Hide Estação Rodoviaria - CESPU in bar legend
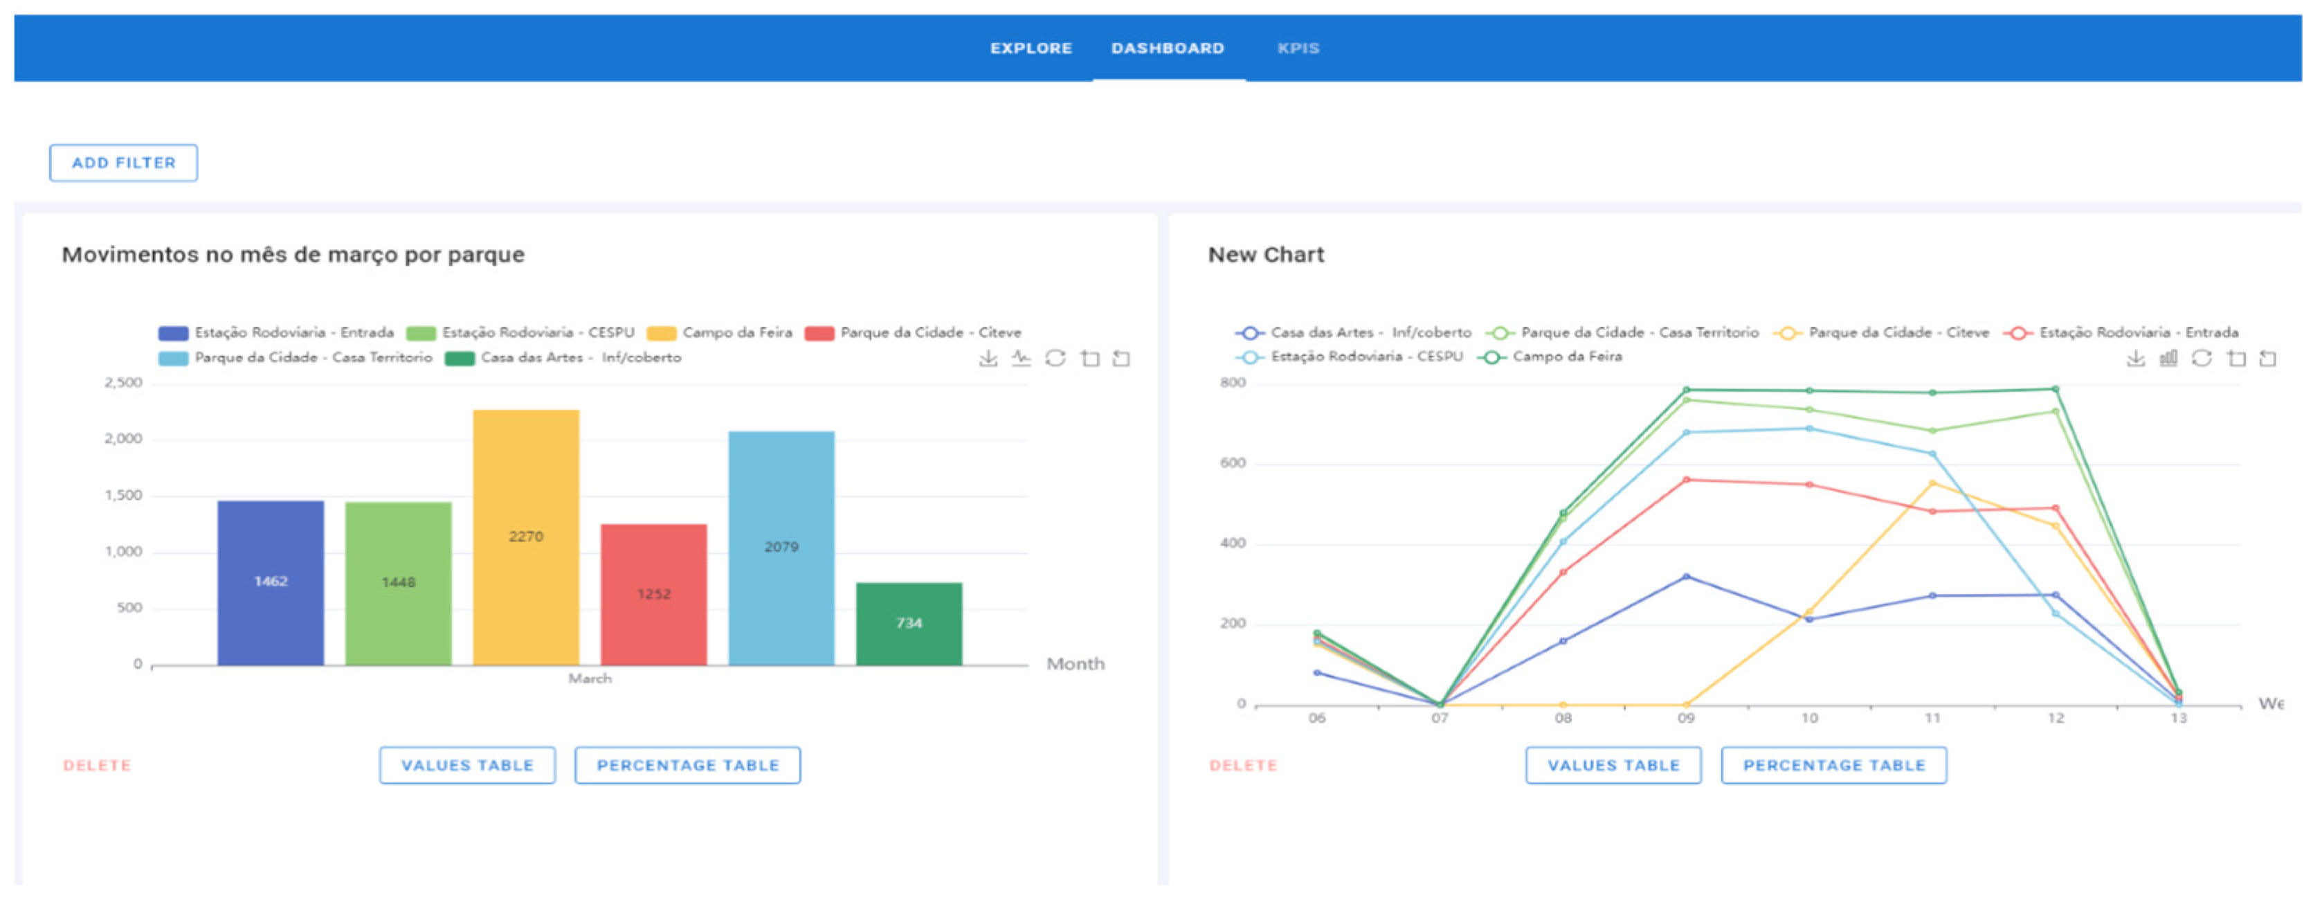Viewport: 2313px width, 909px height. click(x=520, y=332)
